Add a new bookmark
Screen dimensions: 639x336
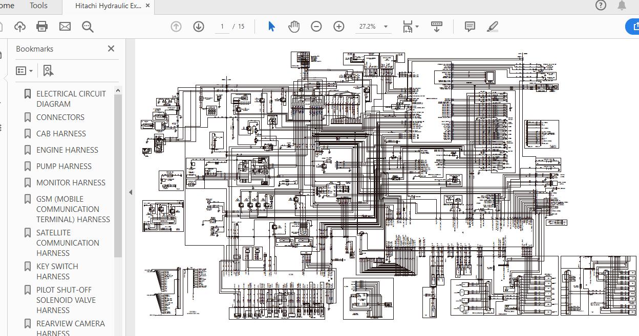coord(48,70)
